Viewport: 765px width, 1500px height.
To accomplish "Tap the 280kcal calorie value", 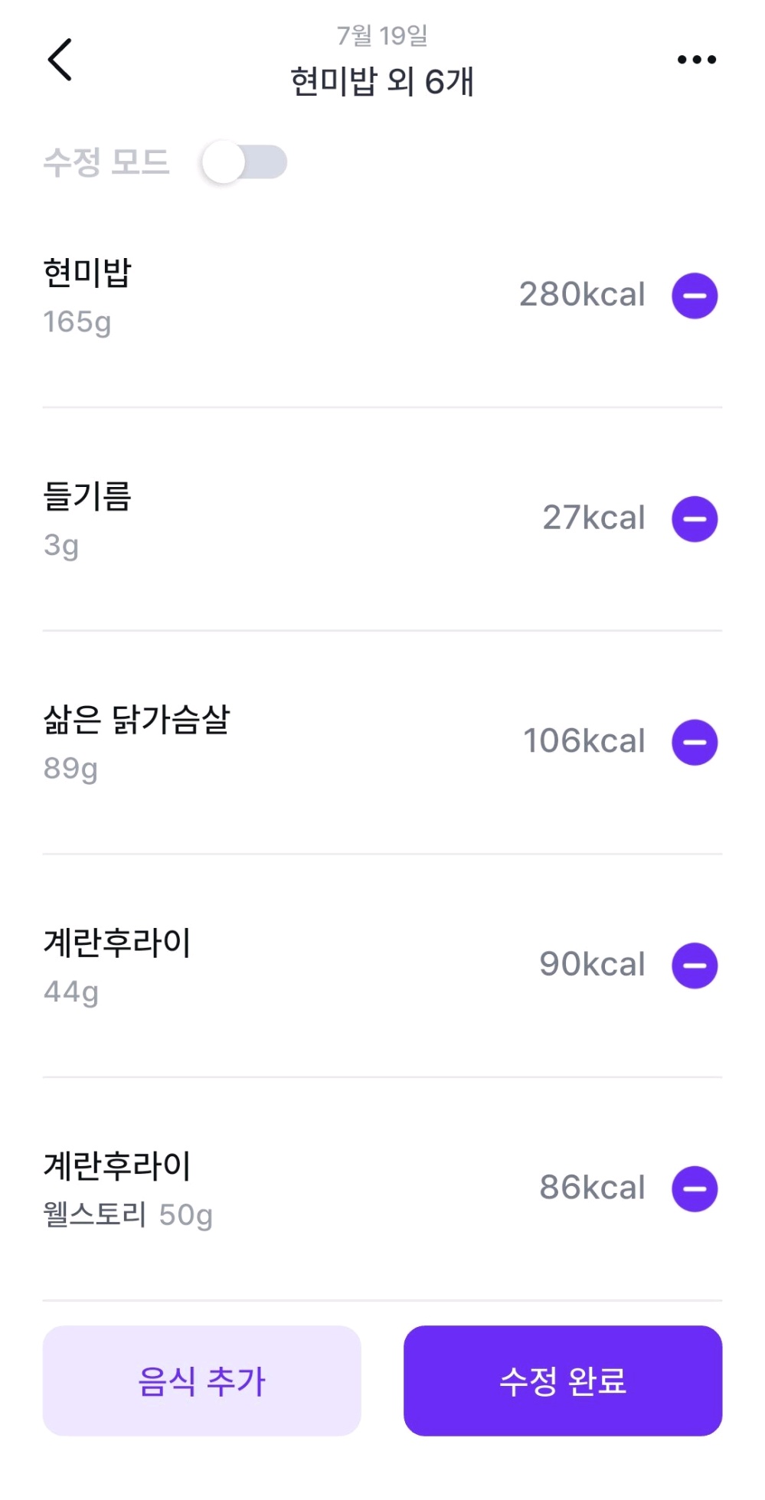I will [582, 295].
